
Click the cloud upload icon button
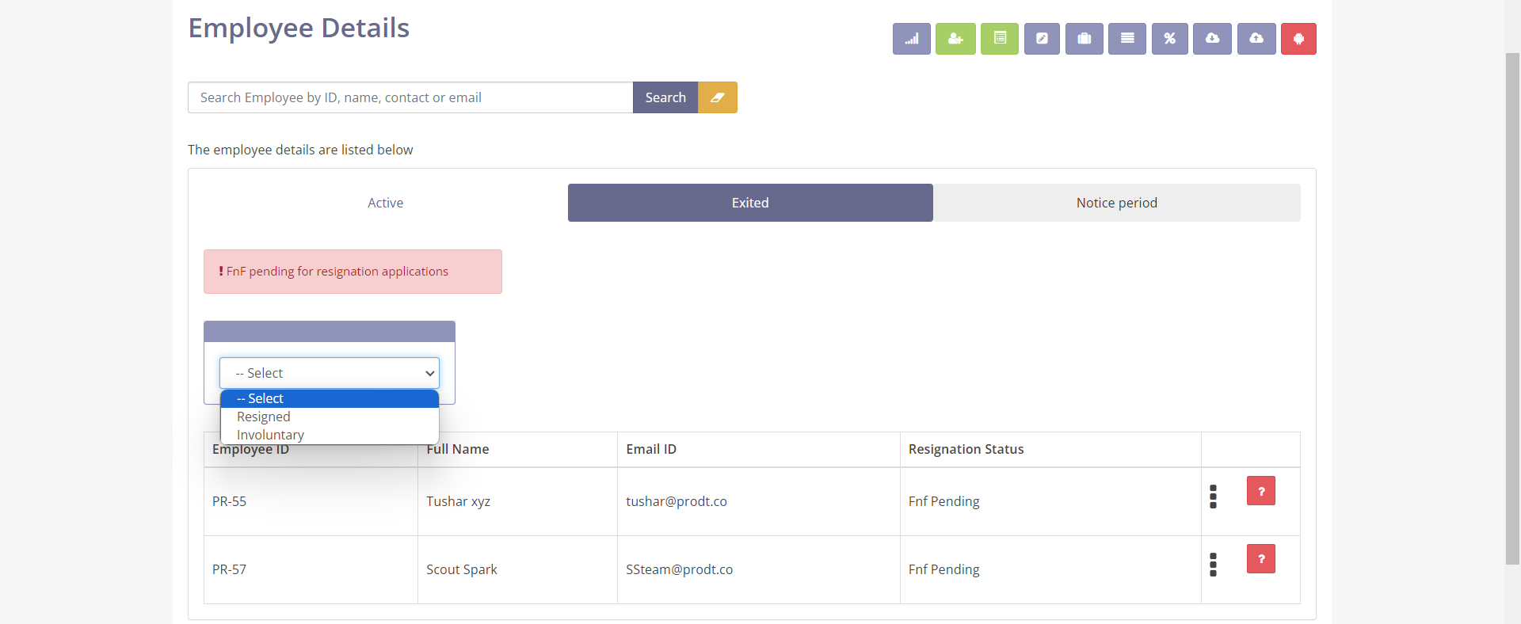coord(1256,39)
